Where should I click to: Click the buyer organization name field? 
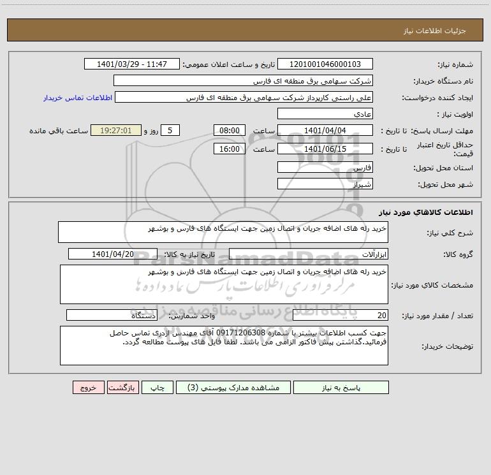click(x=243, y=81)
